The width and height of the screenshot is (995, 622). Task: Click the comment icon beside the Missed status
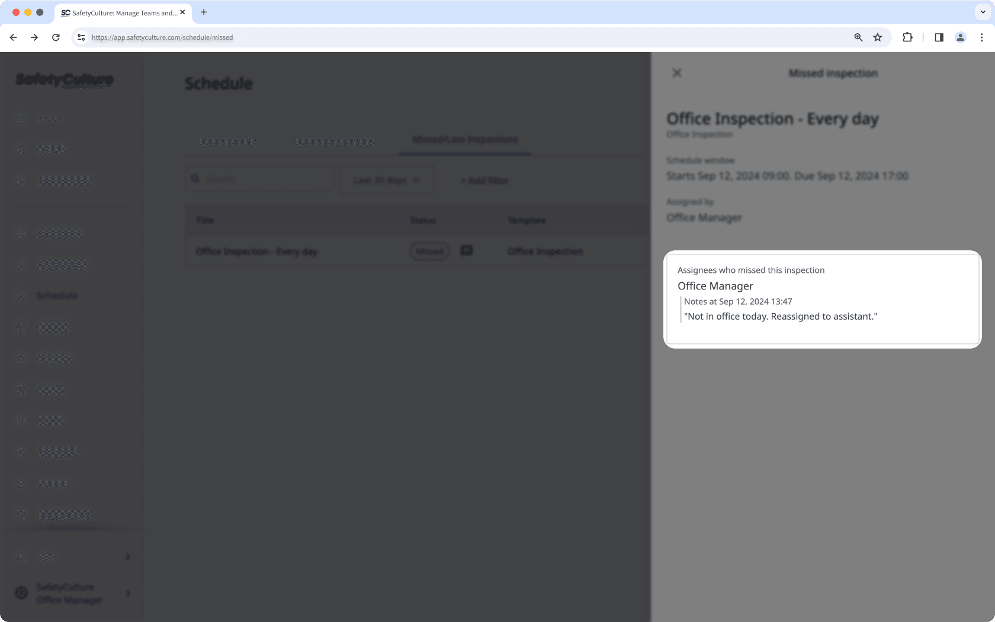tap(467, 251)
